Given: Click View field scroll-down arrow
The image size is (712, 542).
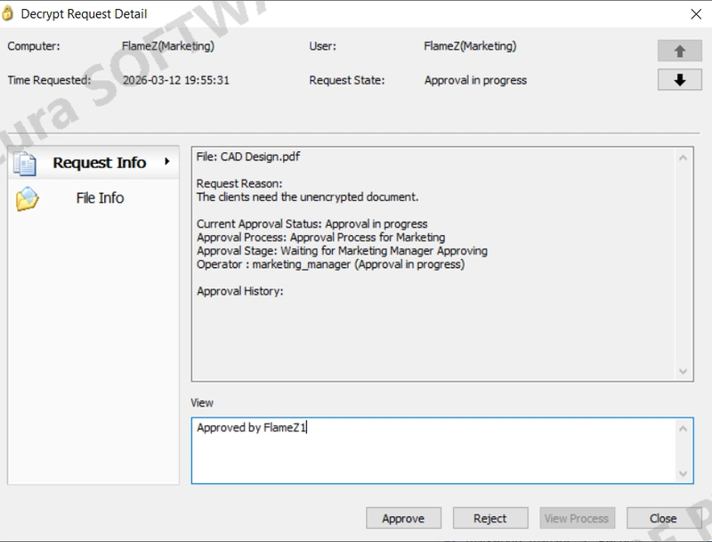Looking at the screenshot, I should [x=683, y=473].
